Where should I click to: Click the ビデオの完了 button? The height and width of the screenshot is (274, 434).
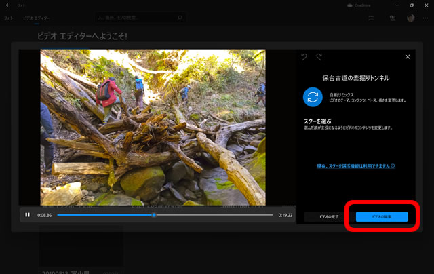[x=326, y=216]
